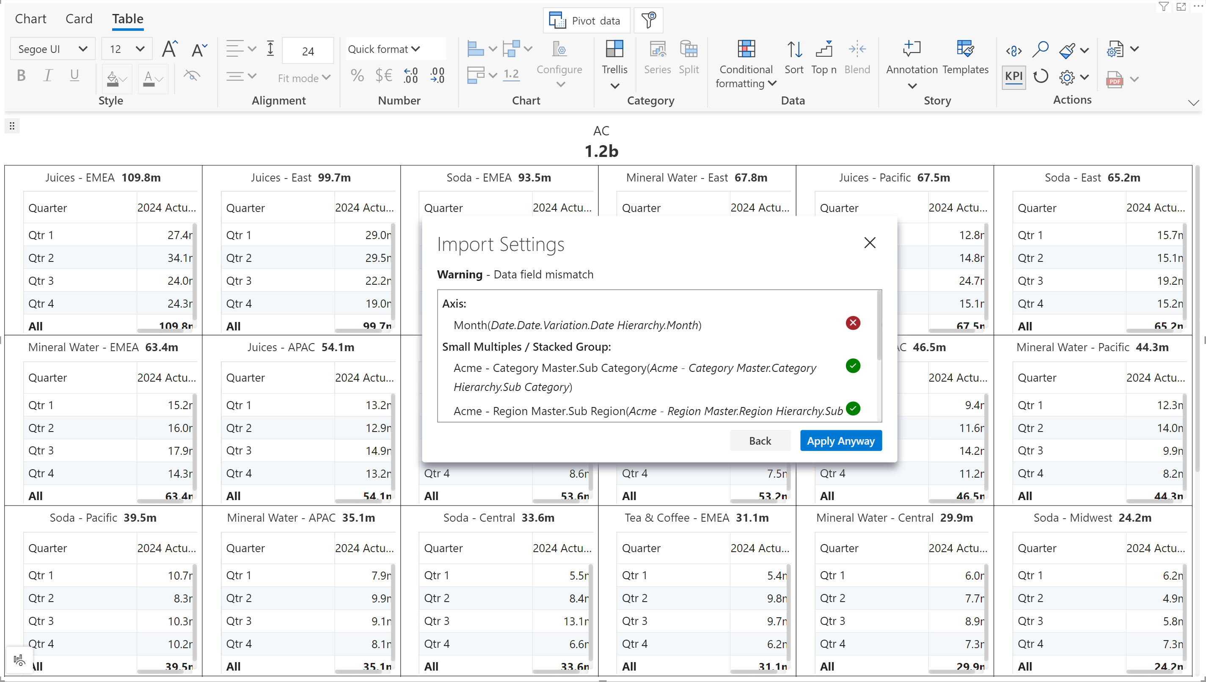Click the Annotation icon
This screenshot has height=682, width=1206.
coord(911,49)
